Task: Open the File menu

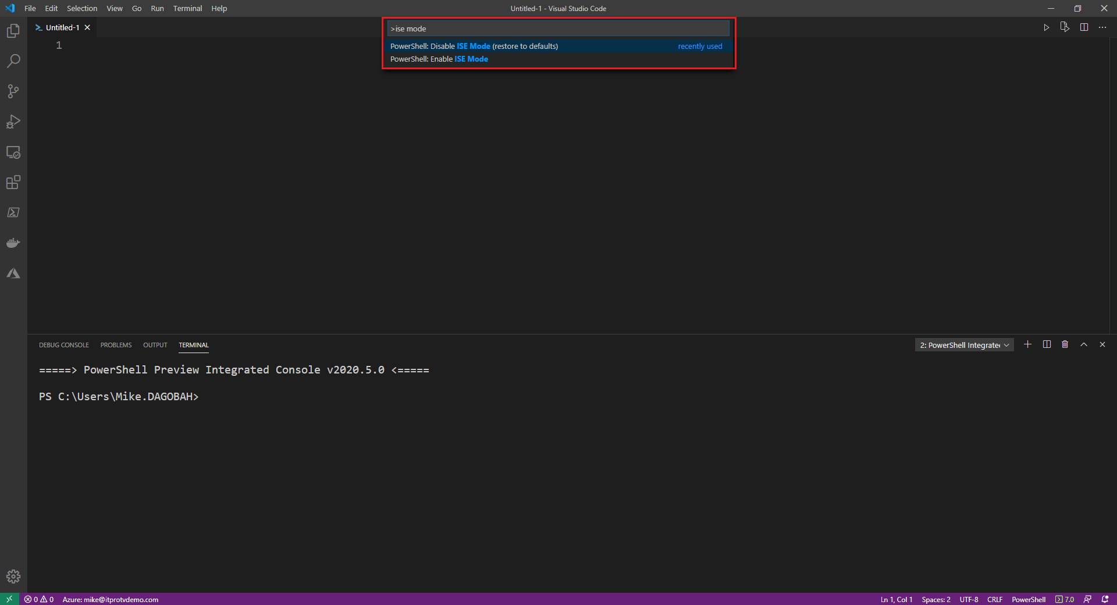Action: (30, 8)
